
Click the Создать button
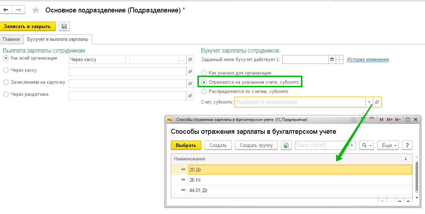tap(218, 146)
